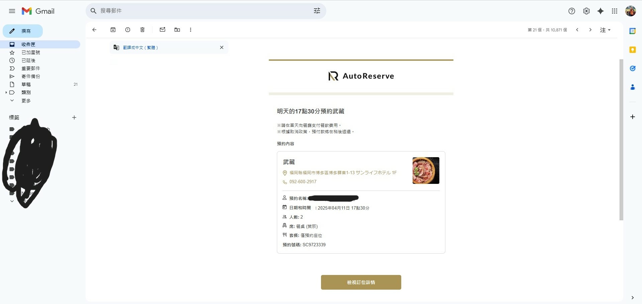642x304 pixels.
Task: Open the input tools dropdown
Action: tap(605, 30)
